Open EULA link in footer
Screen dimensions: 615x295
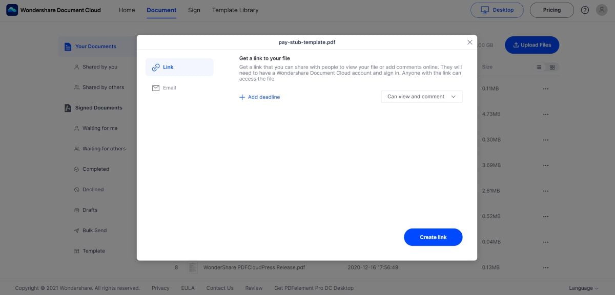coord(188,288)
